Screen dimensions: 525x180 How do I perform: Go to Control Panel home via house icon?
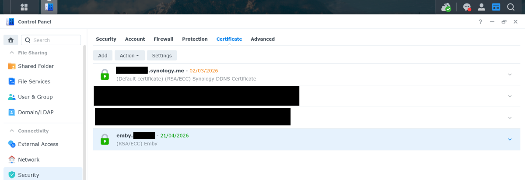[x=11, y=40]
